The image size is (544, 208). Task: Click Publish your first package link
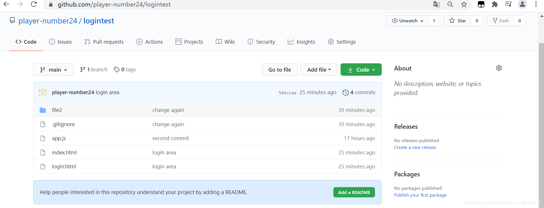click(x=420, y=195)
